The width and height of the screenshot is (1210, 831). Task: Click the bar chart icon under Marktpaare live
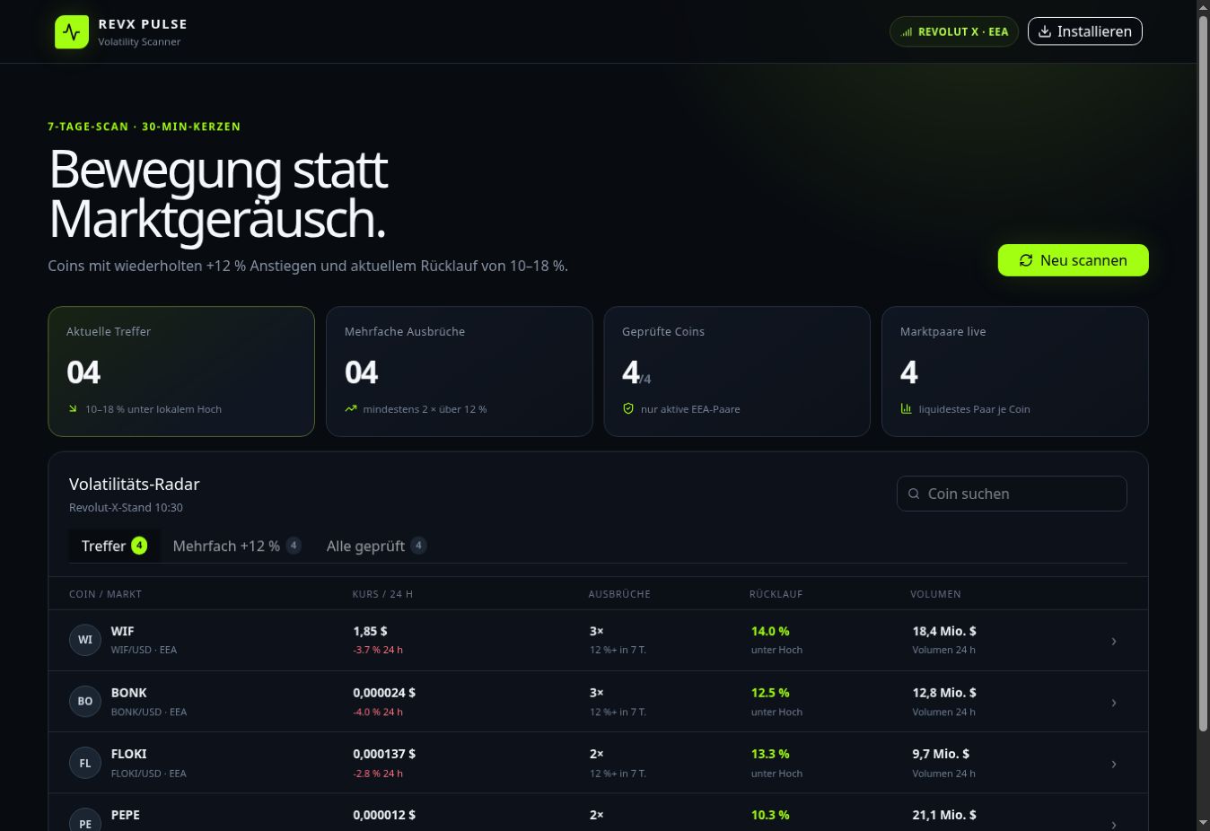point(907,409)
